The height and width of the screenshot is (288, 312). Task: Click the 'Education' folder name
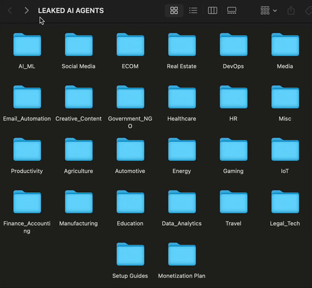pyautogui.click(x=130, y=223)
